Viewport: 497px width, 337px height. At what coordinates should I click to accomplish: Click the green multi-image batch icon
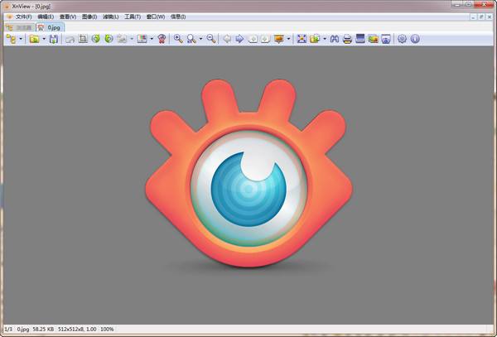pos(373,39)
